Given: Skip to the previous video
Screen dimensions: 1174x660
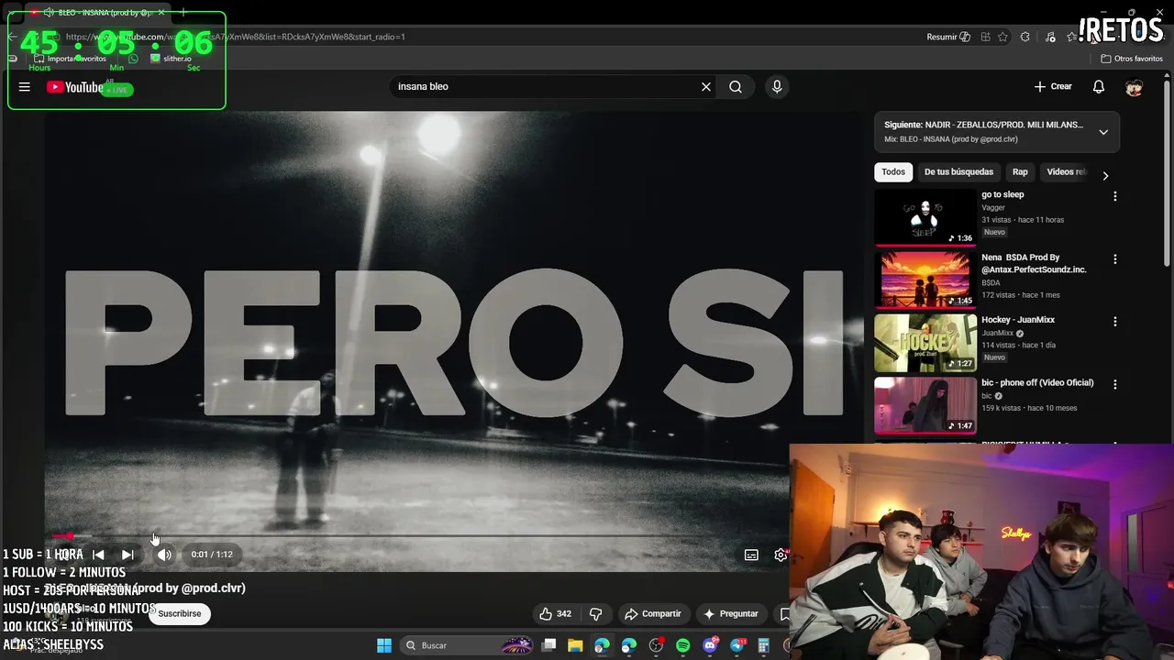Looking at the screenshot, I should [98, 555].
